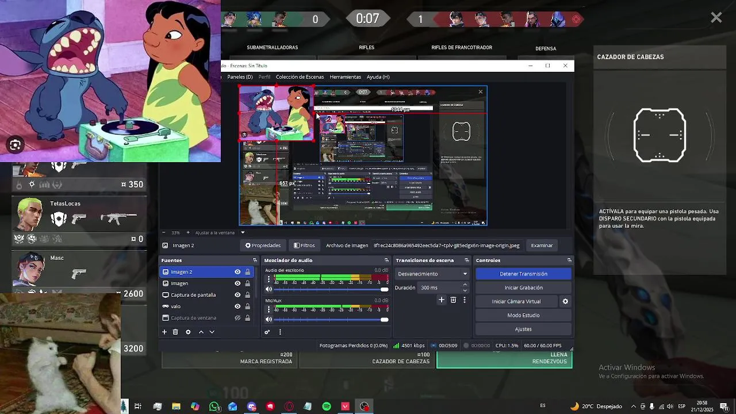Add a new source with the plus icon
Image resolution: width=736 pixels, height=414 pixels.
point(164,332)
